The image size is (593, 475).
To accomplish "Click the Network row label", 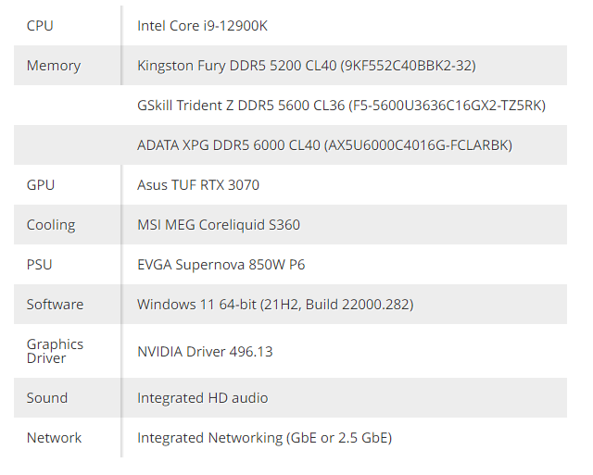I will pyautogui.click(x=54, y=438).
